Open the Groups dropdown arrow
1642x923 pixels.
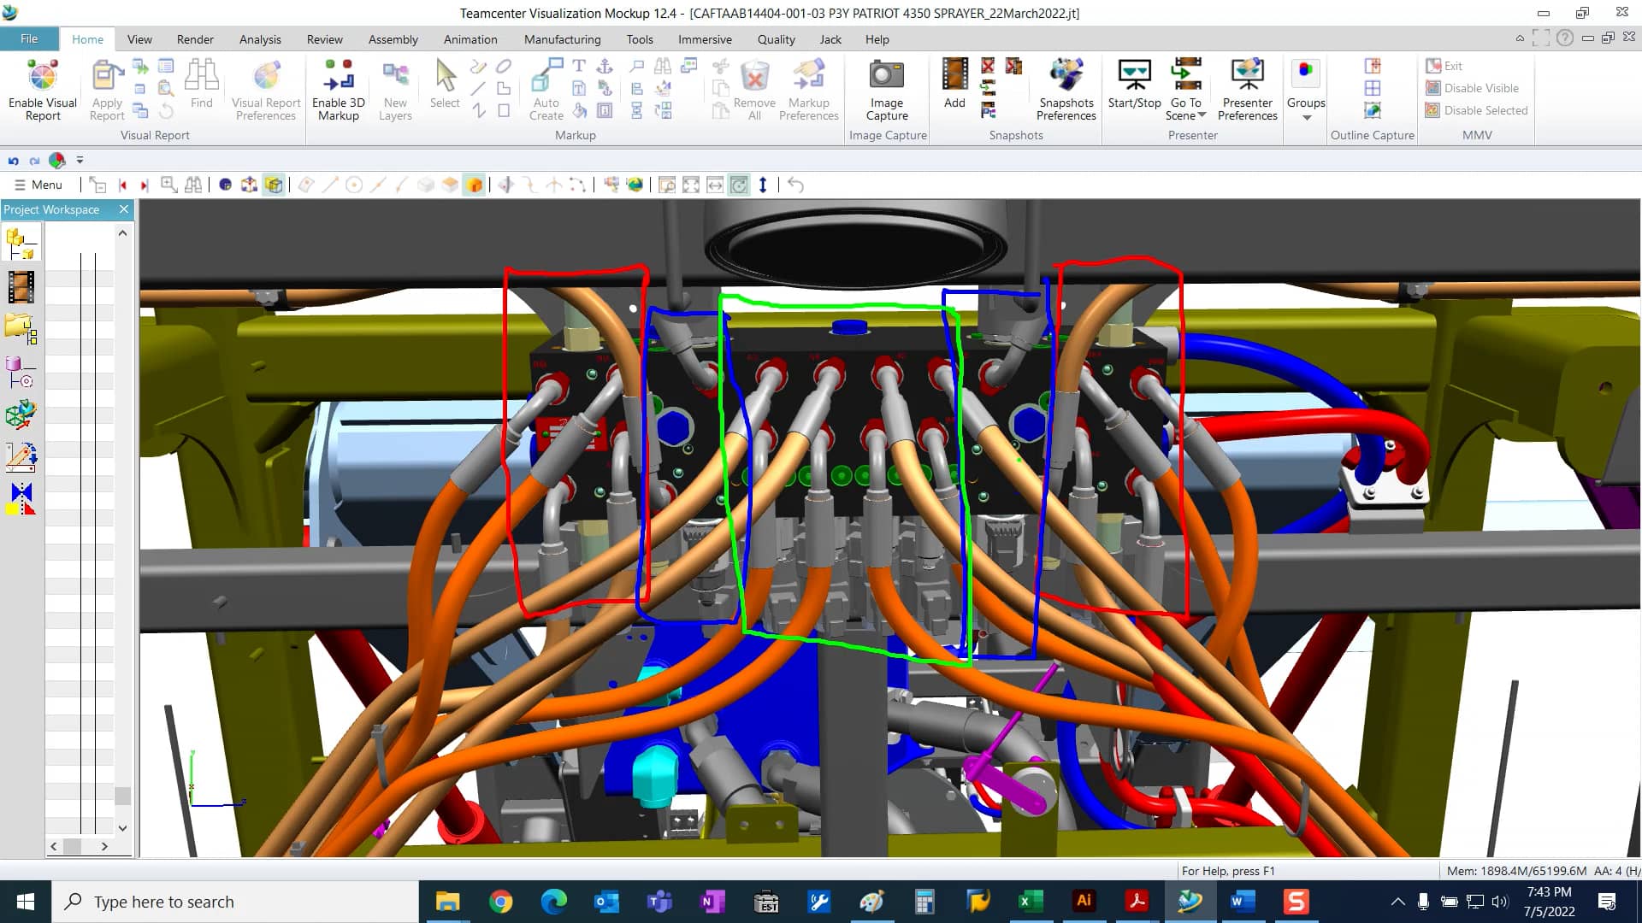click(1305, 117)
